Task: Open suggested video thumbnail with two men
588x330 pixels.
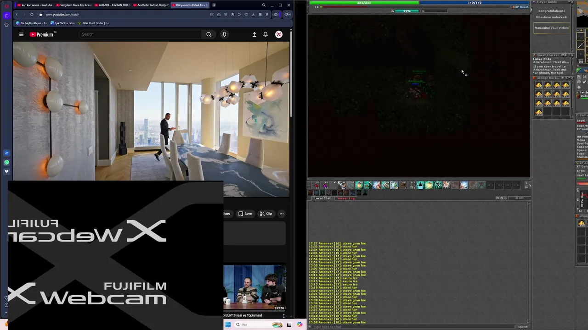Action: tap(254, 287)
